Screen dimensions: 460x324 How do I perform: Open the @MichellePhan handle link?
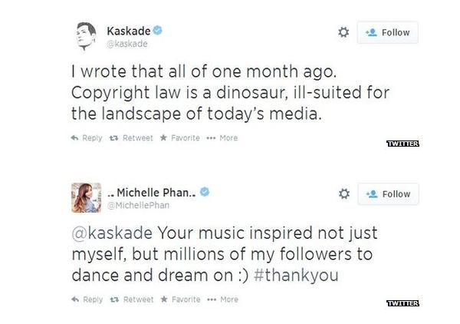click(x=139, y=206)
